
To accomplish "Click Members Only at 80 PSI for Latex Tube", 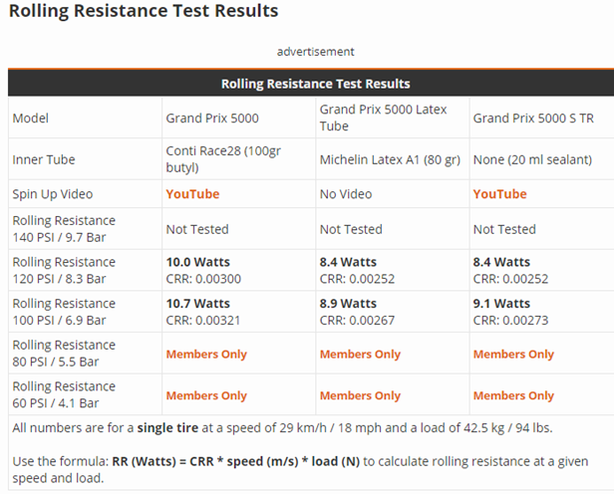I will [360, 354].
